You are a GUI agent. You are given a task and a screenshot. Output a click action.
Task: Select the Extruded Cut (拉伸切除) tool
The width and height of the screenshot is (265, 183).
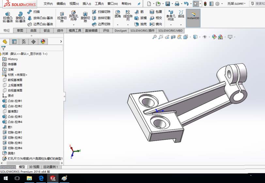(62, 17)
